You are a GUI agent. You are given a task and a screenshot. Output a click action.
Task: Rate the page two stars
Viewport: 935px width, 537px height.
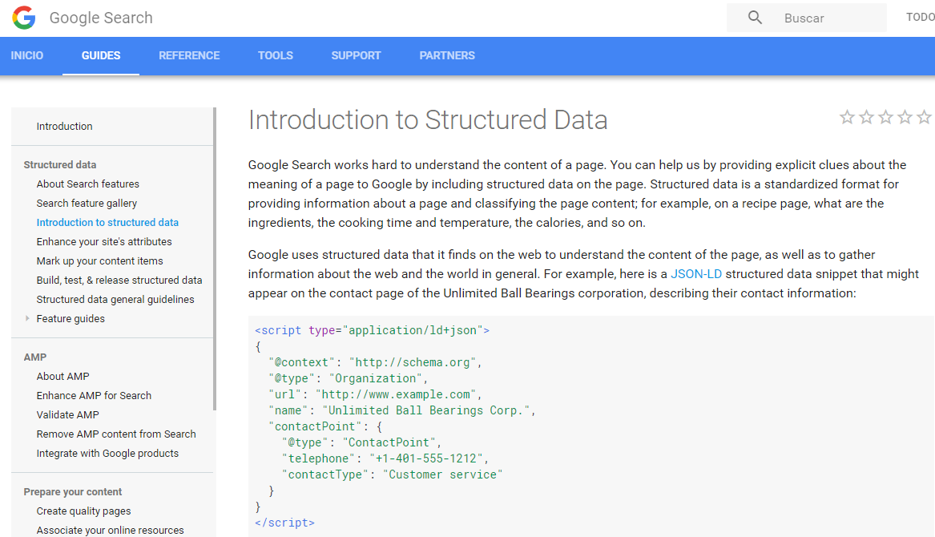coord(866,117)
